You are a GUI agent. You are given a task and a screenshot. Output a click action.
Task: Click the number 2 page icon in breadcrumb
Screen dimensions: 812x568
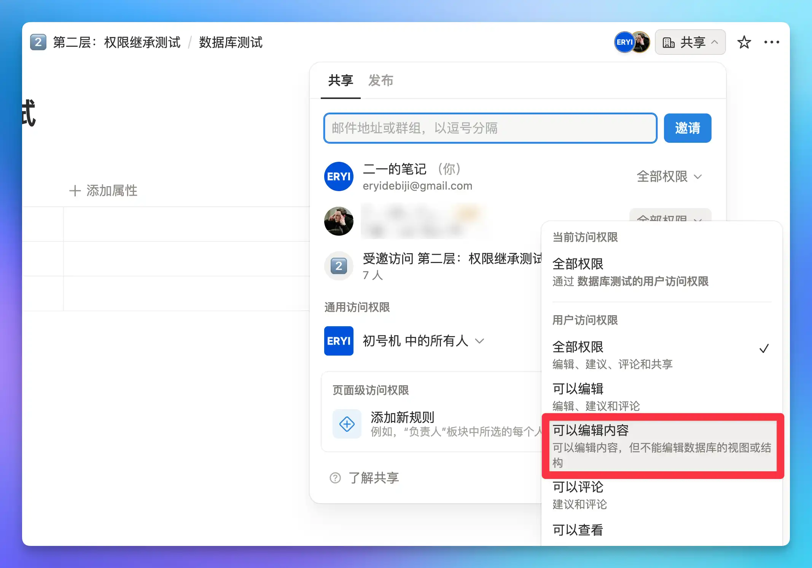tap(38, 42)
